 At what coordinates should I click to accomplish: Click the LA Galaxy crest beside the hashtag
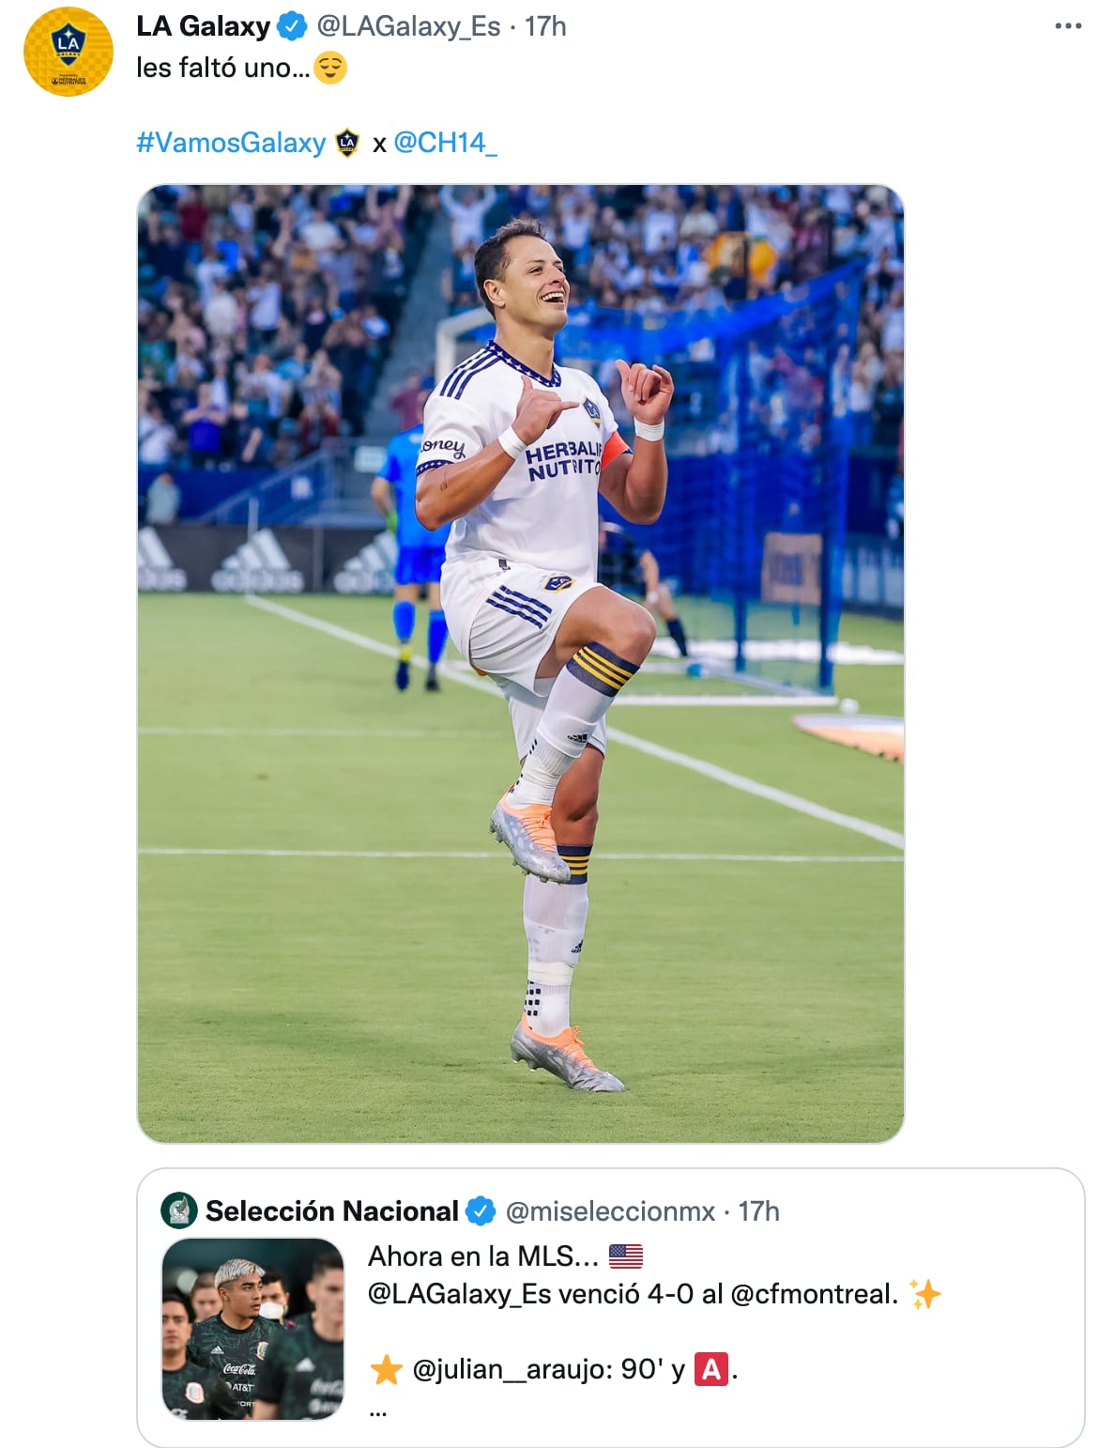(x=347, y=143)
